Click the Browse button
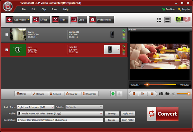 112,120
